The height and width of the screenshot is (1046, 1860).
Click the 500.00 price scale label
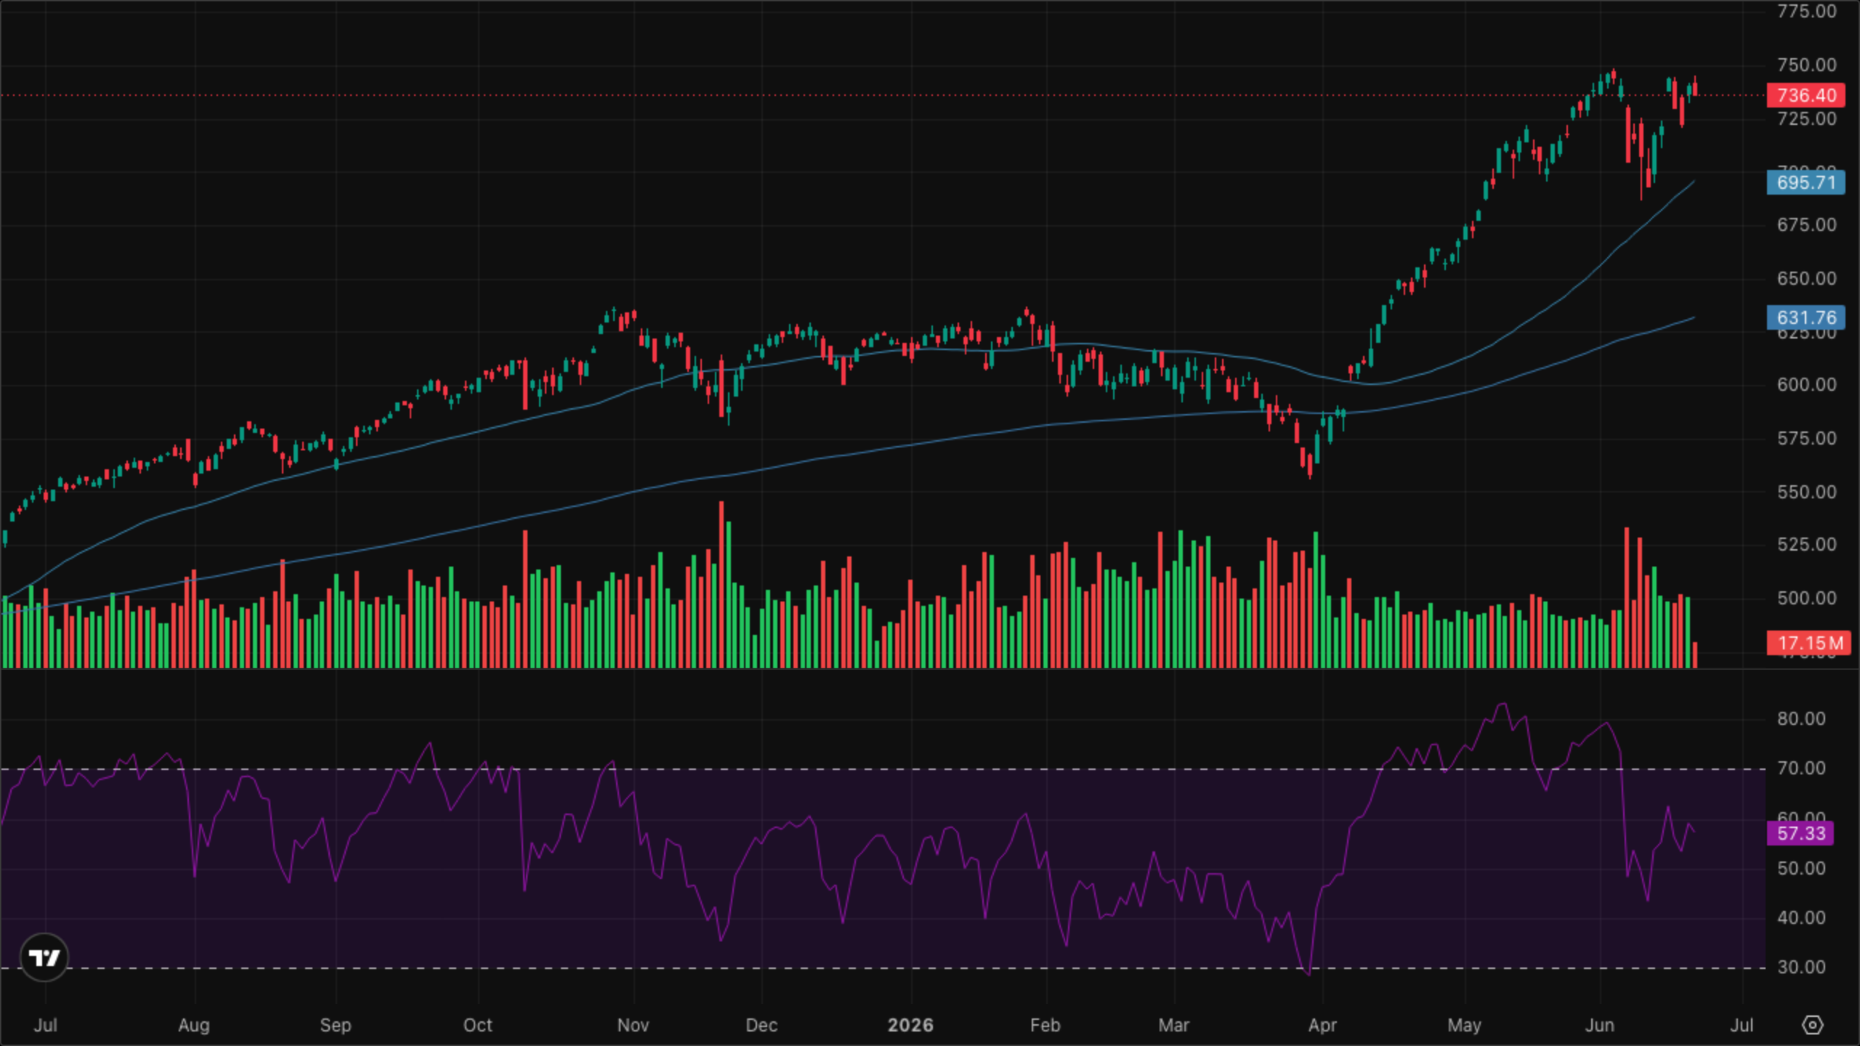pyautogui.click(x=1806, y=598)
